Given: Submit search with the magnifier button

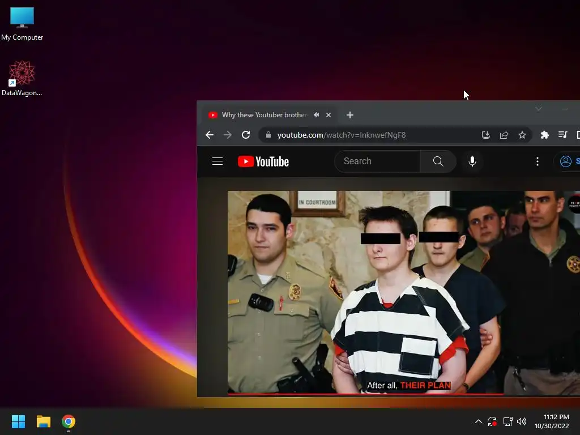Looking at the screenshot, I should pos(438,161).
